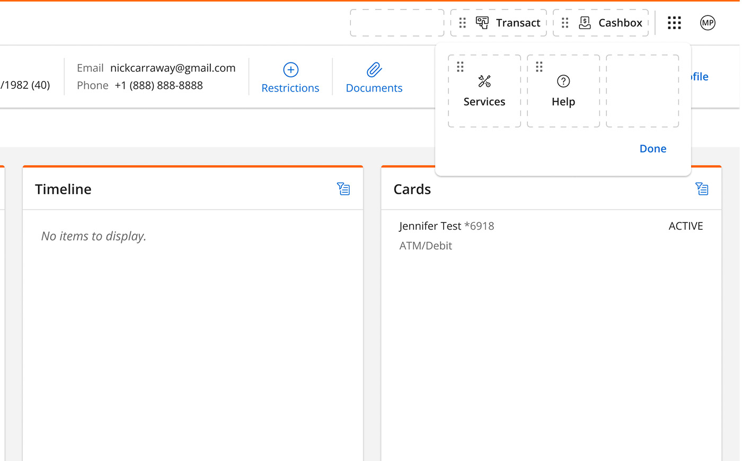Click the Transact drag handle
This screenshot has height=461, width=742.
tap(462, 23)
